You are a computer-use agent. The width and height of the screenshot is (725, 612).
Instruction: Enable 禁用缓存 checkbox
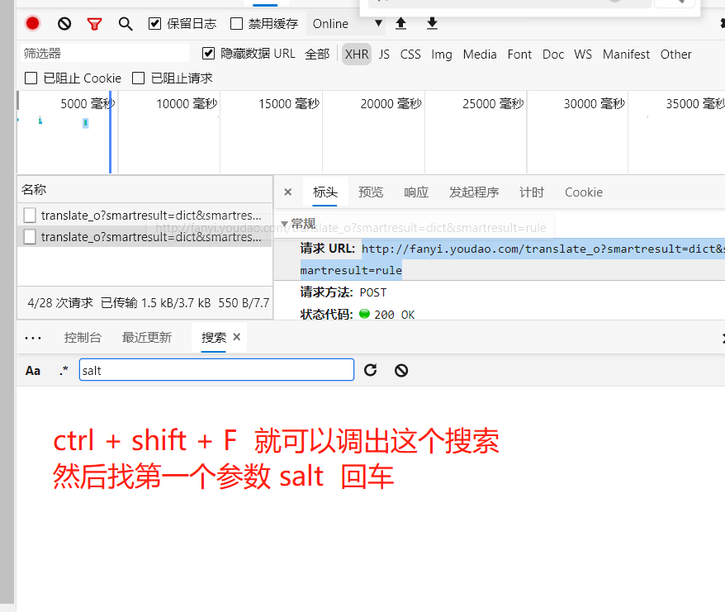click(236, 24)
